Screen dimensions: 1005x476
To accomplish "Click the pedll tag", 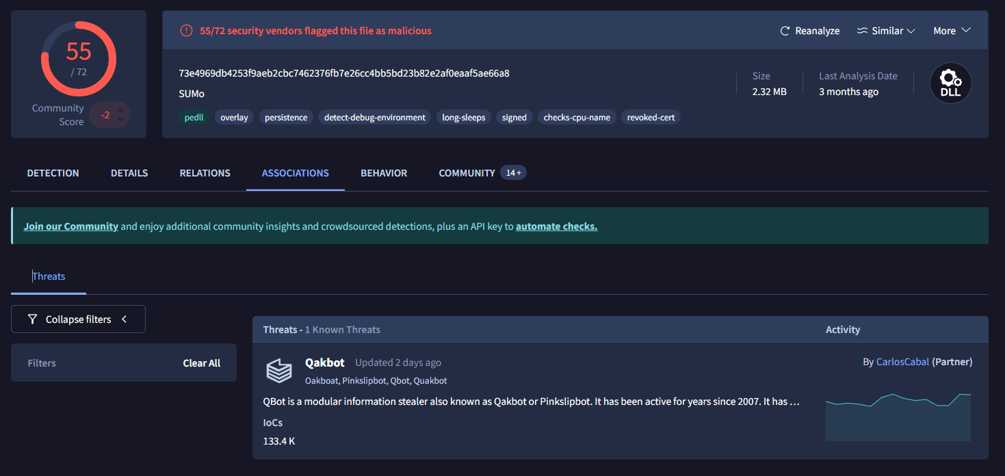I will coord(194,118).
